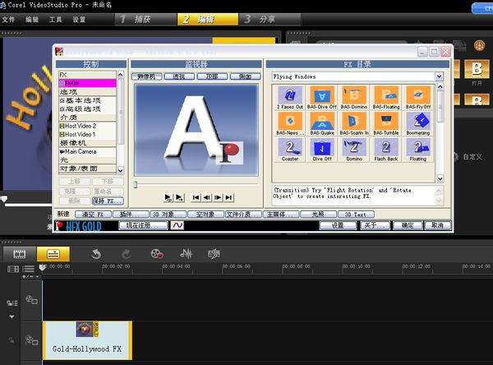
Task: Switch to the 1 捕获 step tab
Action: click(x=145, y=19)
